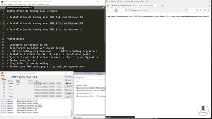
Task: Select the installation-de-Xdebug Sublime tab
Action: (19, 8)
